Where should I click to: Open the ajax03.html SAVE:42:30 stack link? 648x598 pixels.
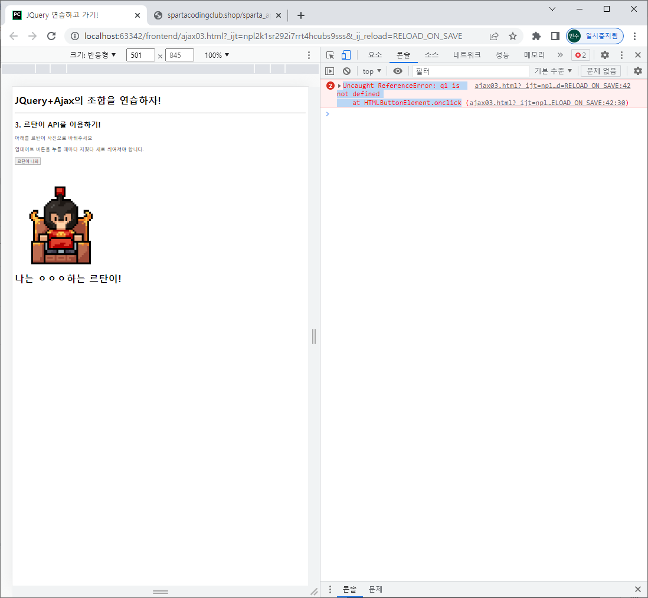coord(547,103)
